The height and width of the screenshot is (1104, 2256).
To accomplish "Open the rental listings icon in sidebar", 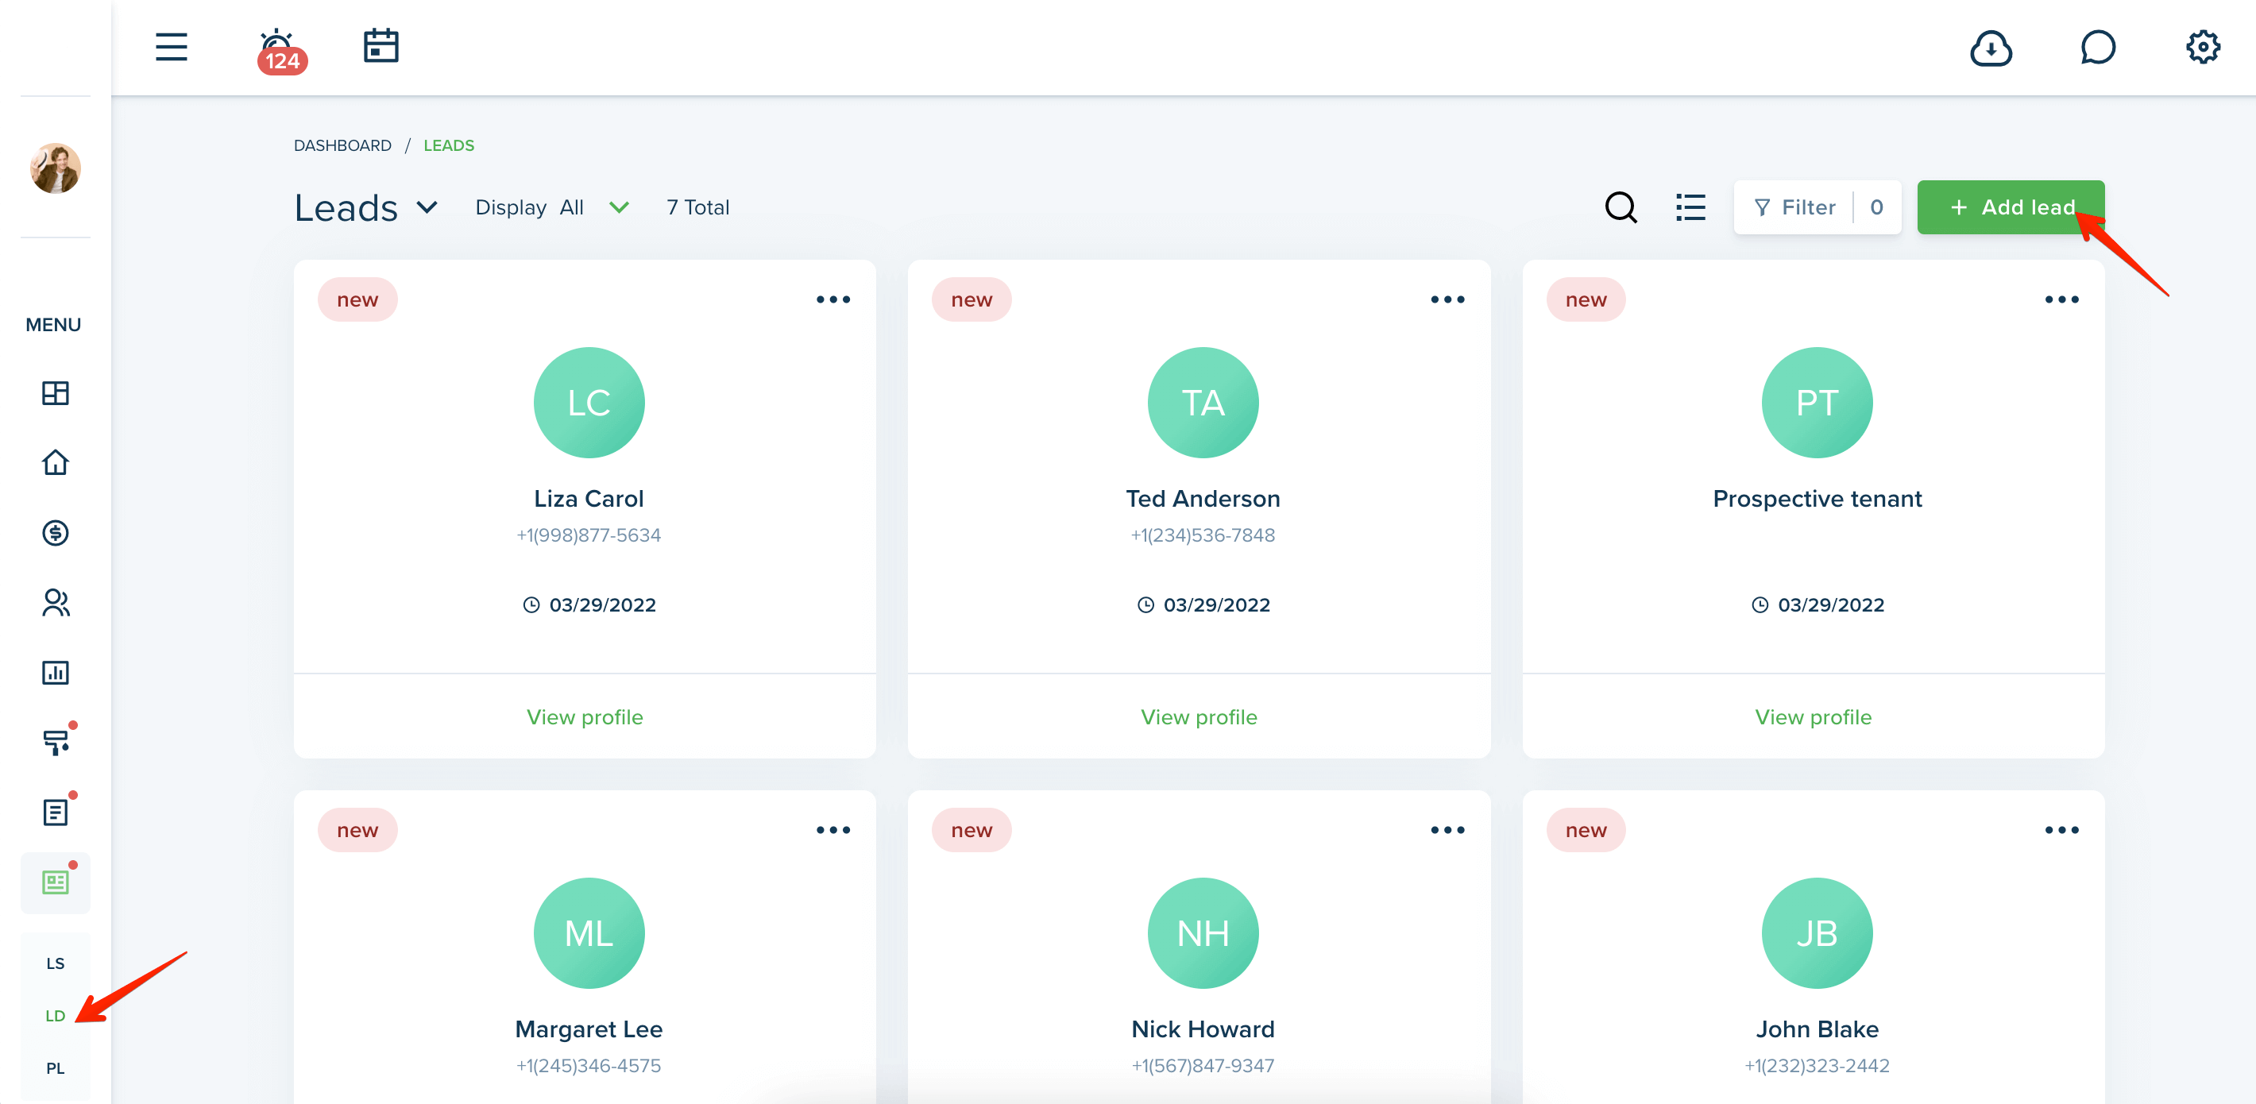I will point(55,882).
